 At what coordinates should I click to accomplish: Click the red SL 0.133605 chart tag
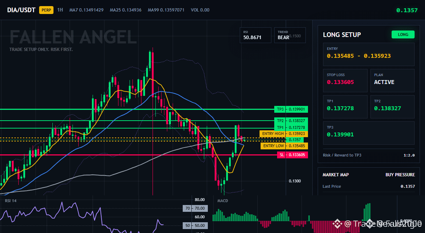(x=292, y=155)
